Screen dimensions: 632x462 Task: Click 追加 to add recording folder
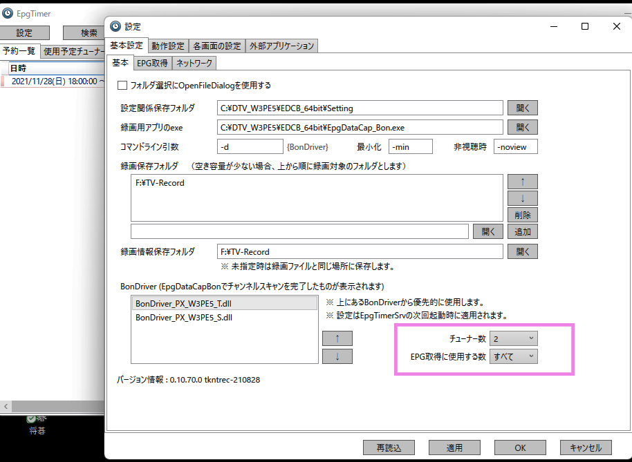(522, 231)
